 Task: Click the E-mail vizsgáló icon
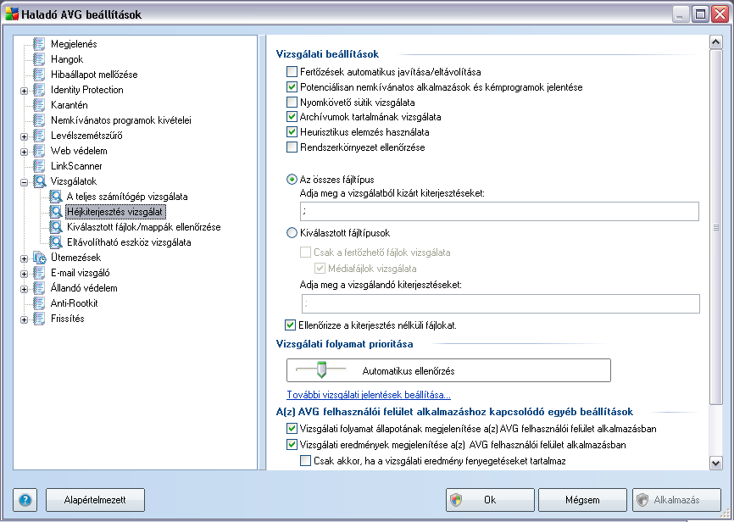[x=39, y=273]
